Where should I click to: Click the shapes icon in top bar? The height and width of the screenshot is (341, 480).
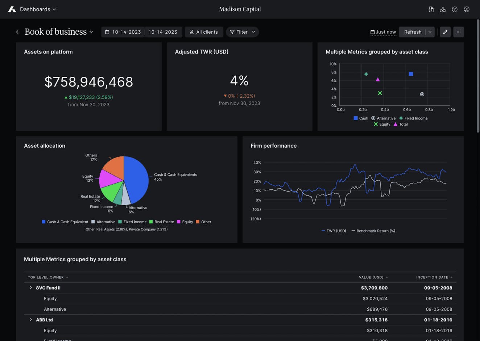[443, 9]
